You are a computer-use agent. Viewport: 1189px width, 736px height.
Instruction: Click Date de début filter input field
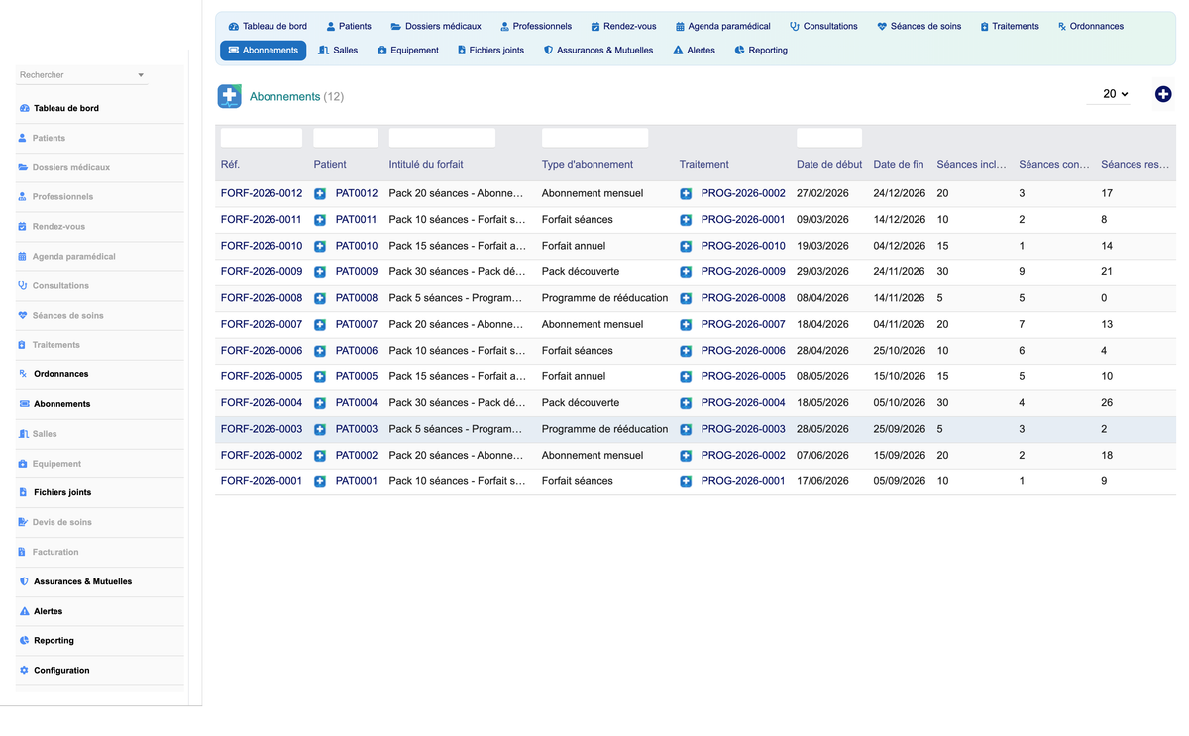829,138
